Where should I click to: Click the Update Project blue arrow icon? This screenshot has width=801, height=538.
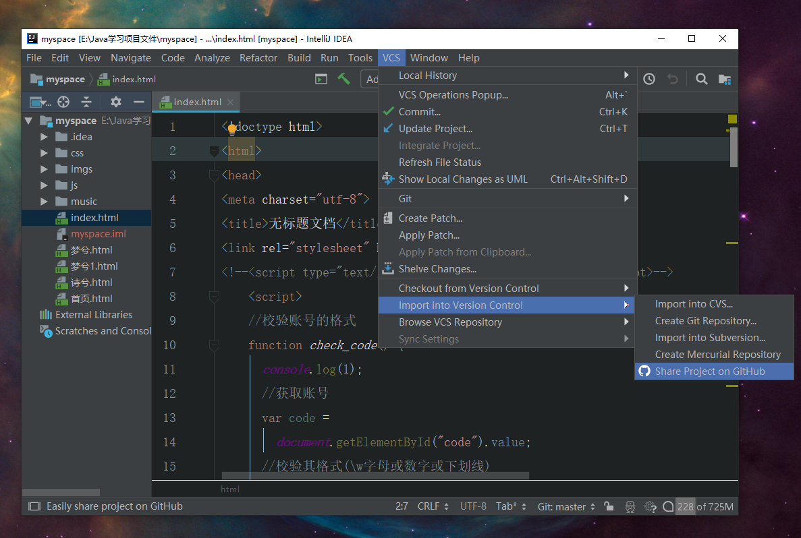coord(388,128)
